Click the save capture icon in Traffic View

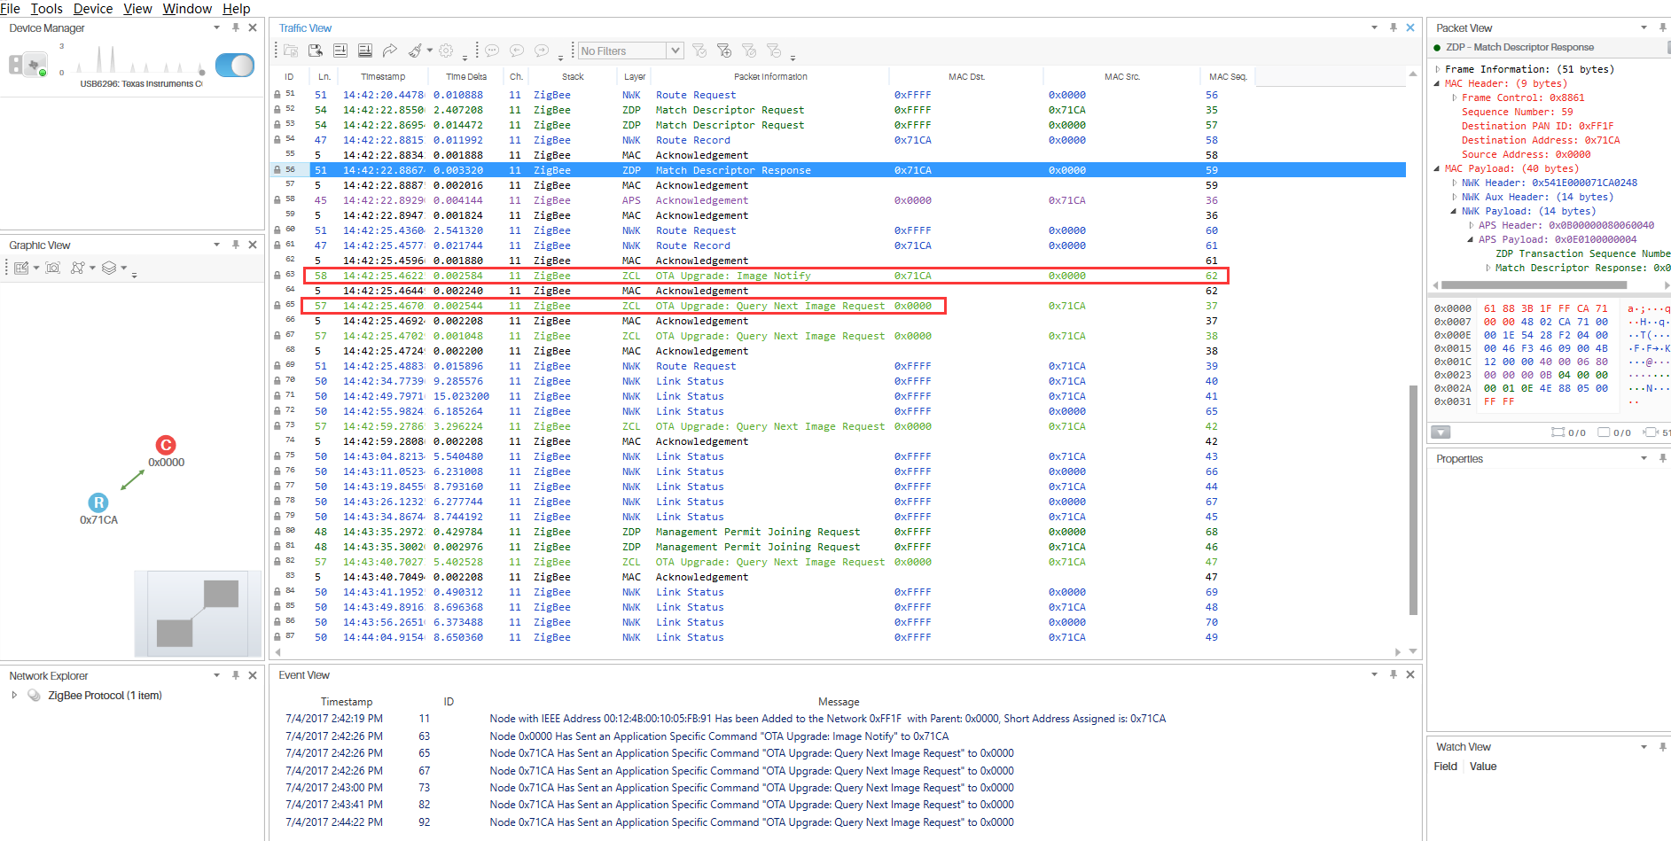click(x=316, y=51)
